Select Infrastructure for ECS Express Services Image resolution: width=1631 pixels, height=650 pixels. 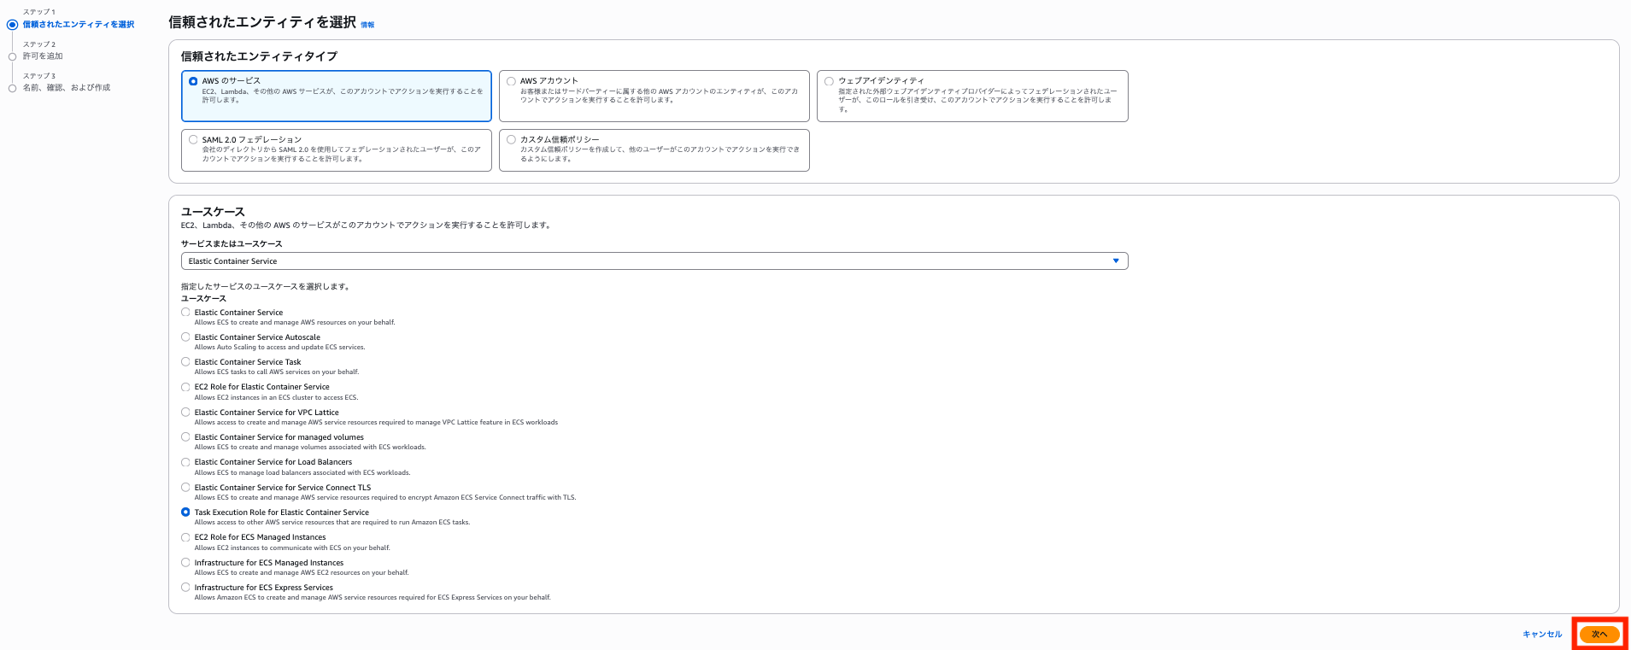pos(186,588)
